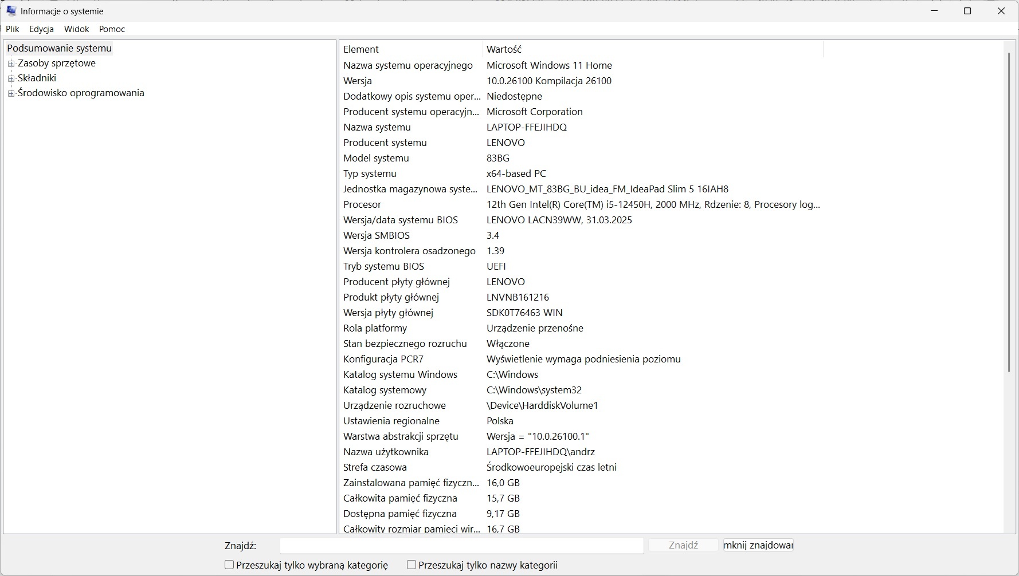Select the Całkowita pamięć fizyczna row
This screenshot has width=1019, height=576.
click(582, 498)
